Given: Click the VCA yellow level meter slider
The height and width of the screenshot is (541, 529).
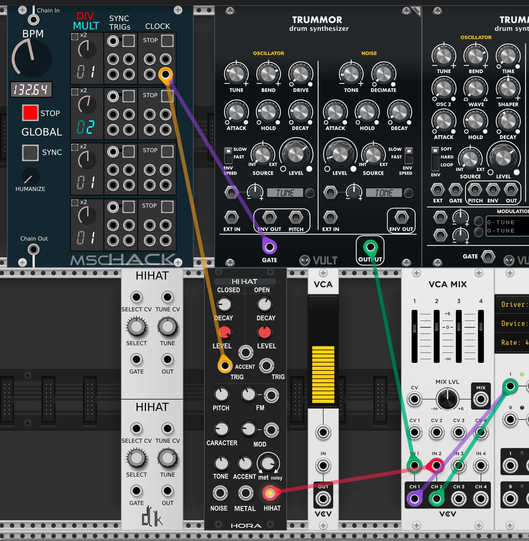Looking at the screenshot, I should point(323,351).
